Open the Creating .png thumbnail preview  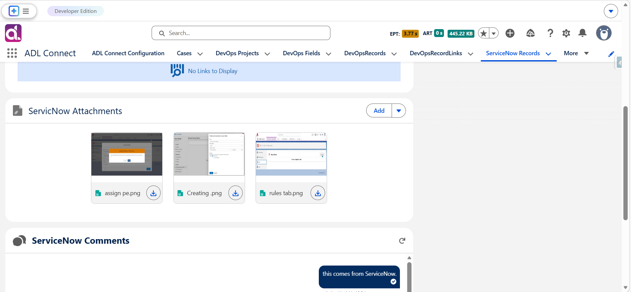coord(209,154)
